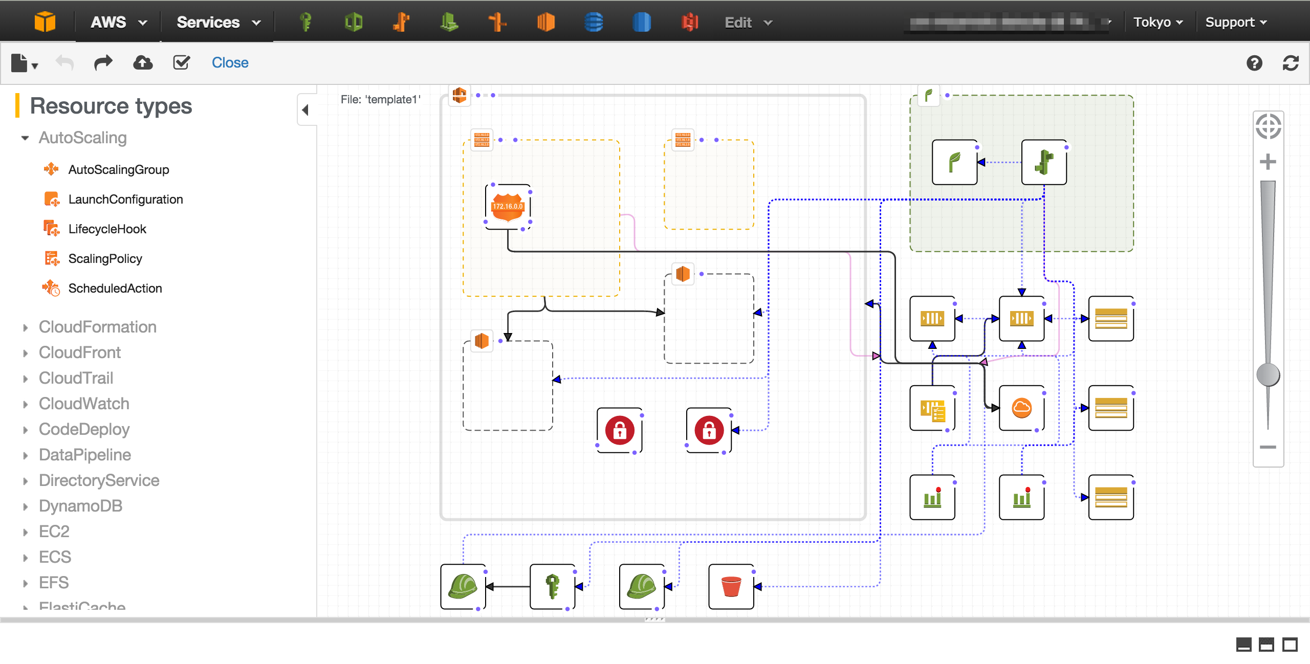Select the bottom-left alarm bar chart resource
Screen dimensions: 1310x664
click(932, 497)
